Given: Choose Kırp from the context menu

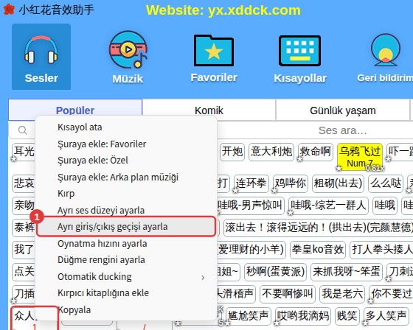Looking at the screenshot, I should tap(126, 194).
